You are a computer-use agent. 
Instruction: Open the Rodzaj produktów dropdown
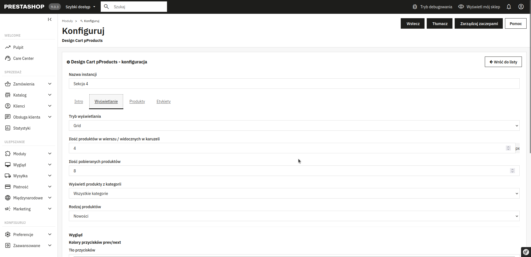[x=294, y=216]
